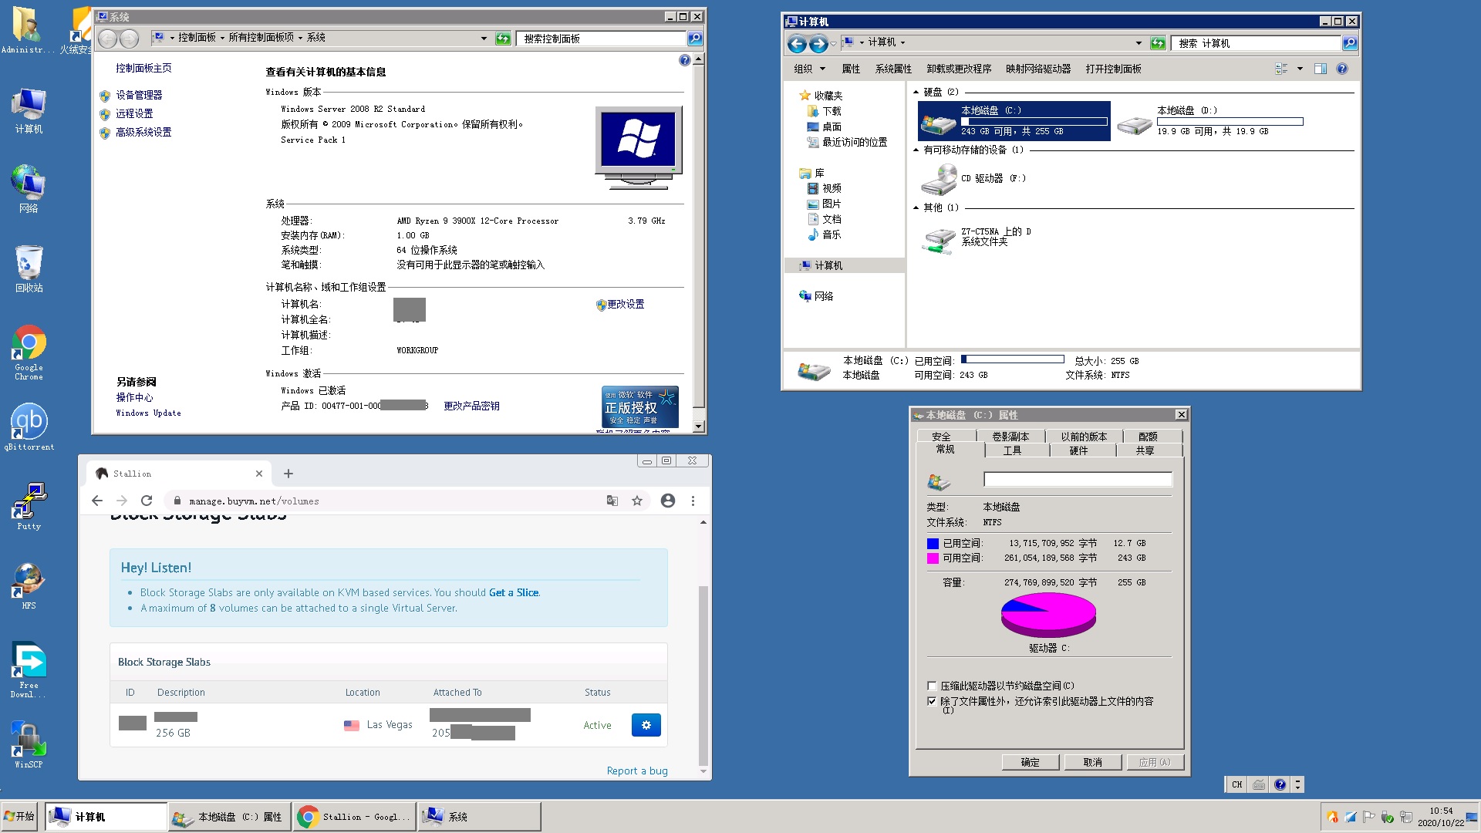The image size is (1481, 833).
Task: Switch to the Security tab in properties dialog
Action: (x=941, y=437)
